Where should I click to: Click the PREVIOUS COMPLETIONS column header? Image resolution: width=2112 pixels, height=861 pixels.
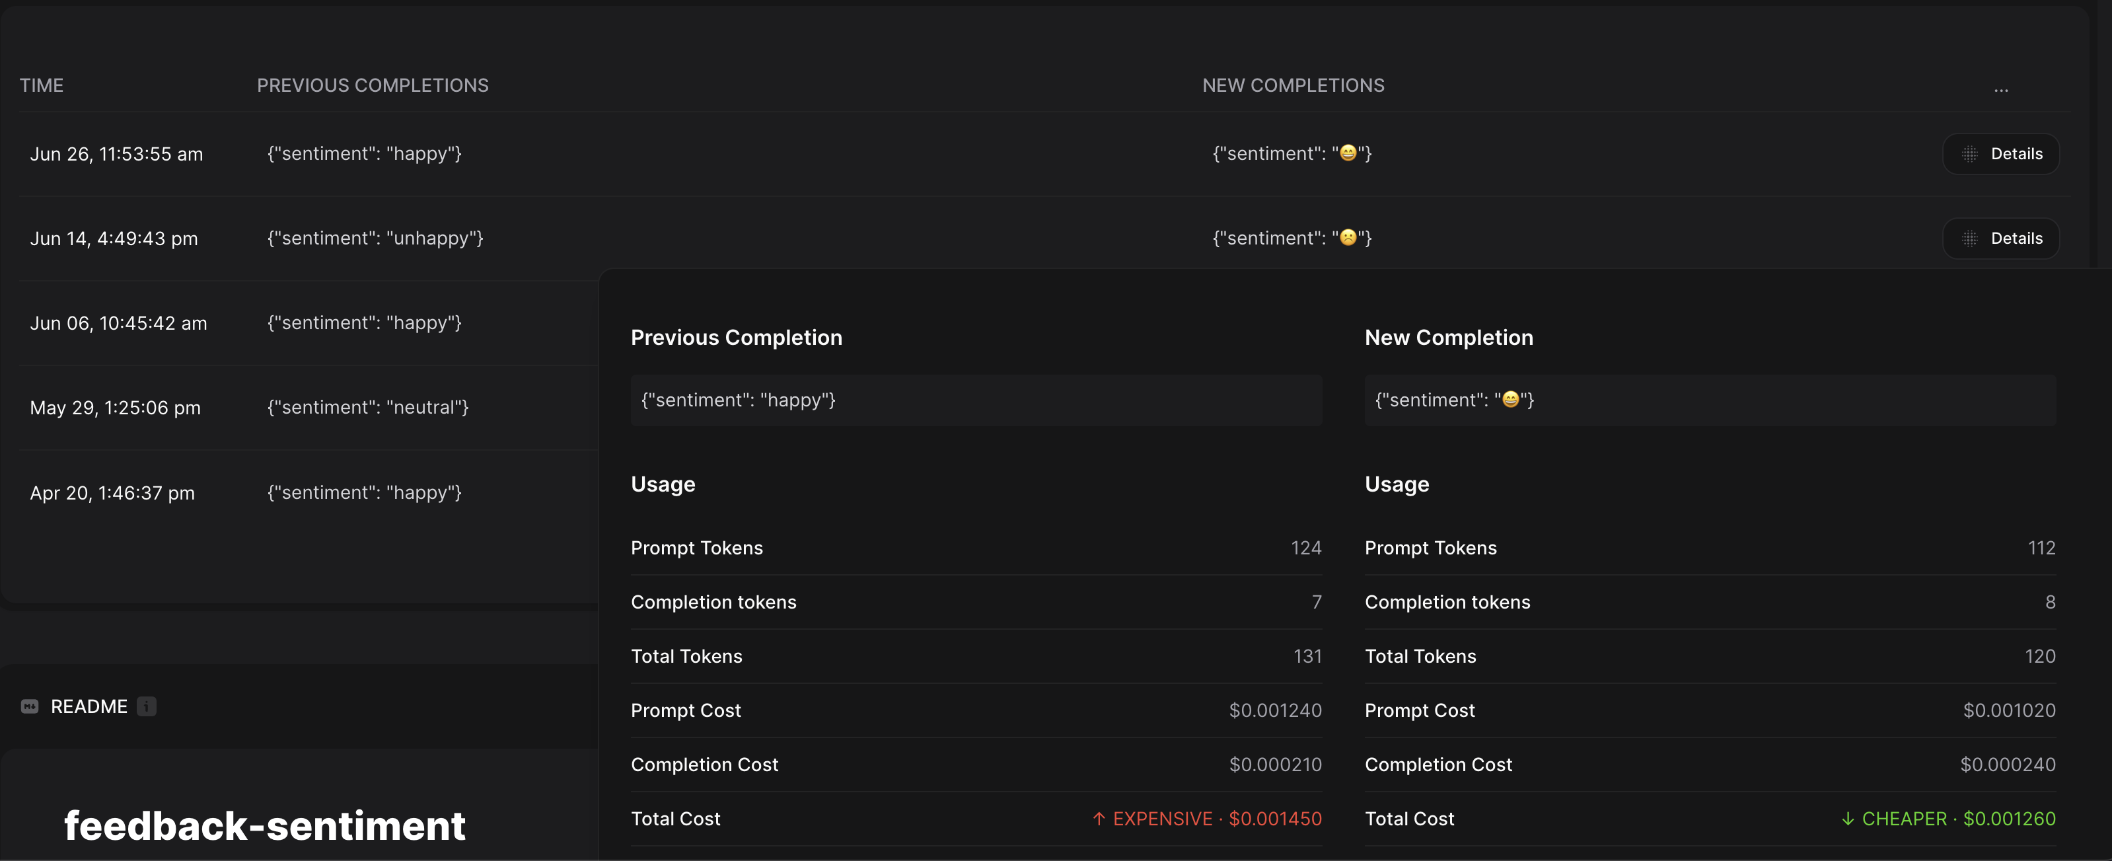point(372,85)
